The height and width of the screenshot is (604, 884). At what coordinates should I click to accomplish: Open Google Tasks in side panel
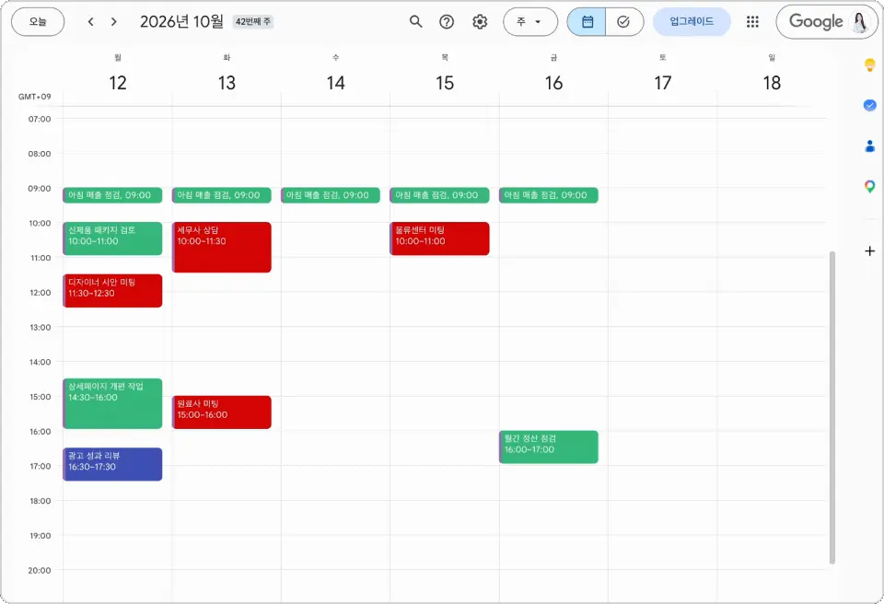[870, 106]
